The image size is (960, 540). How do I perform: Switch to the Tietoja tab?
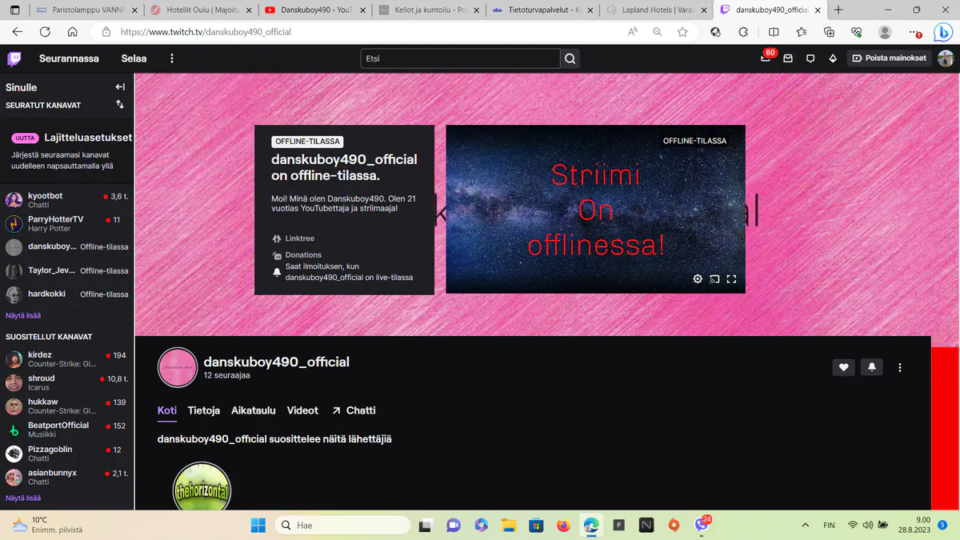(x=204, y=410)
